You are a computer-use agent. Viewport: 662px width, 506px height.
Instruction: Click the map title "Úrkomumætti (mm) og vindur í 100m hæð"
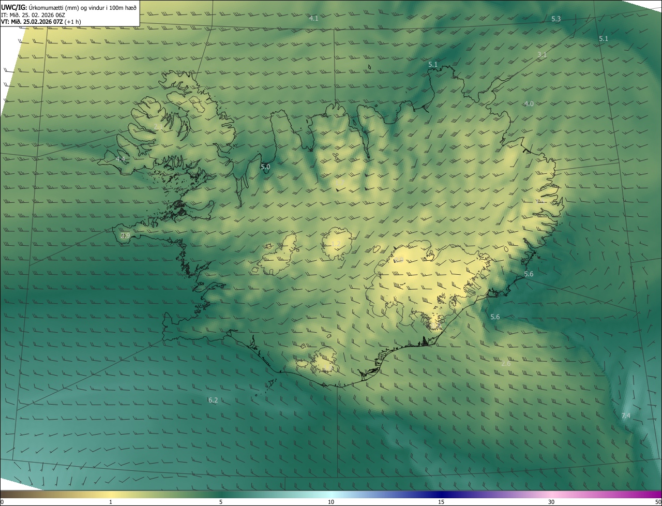pos(83,7)
